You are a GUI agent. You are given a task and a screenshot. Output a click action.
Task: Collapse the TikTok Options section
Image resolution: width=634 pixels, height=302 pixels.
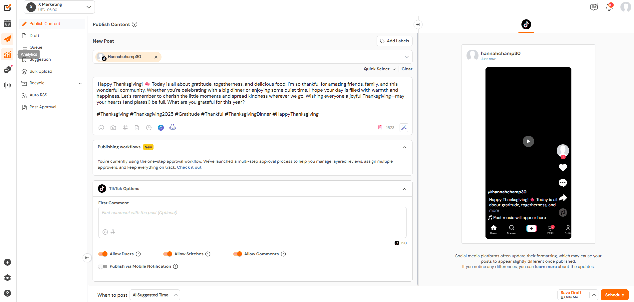[x=404, y=189]
